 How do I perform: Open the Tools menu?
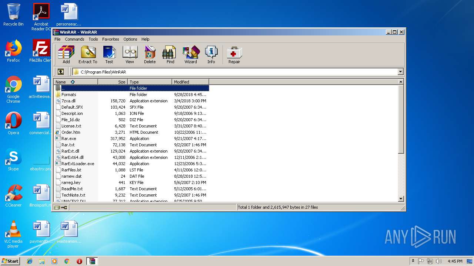click(93, 39)
